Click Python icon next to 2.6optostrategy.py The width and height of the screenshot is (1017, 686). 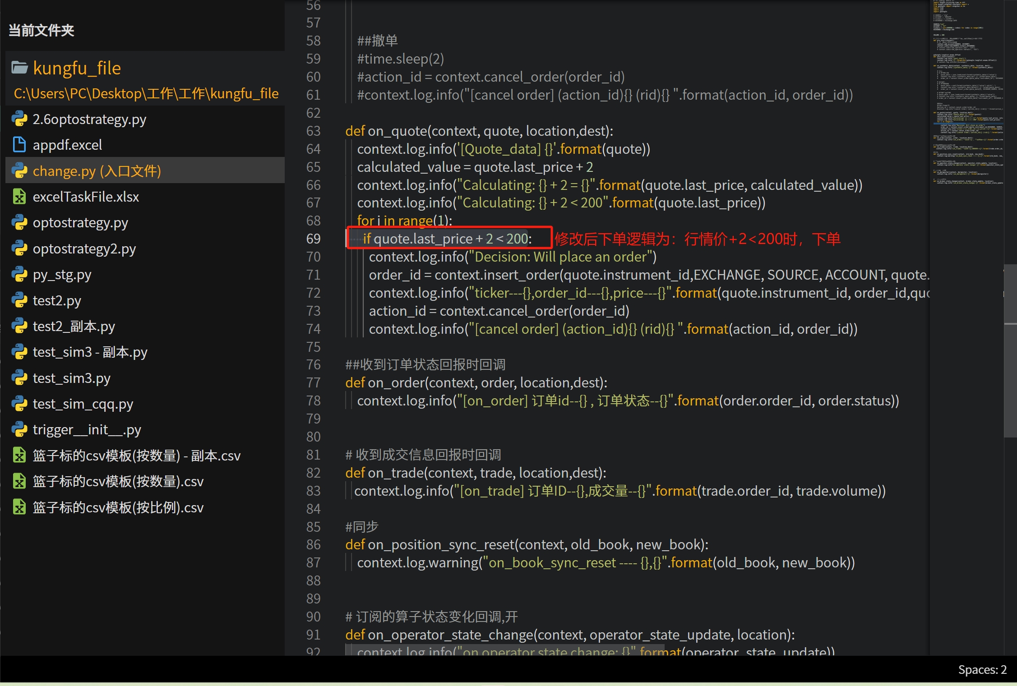19,119
